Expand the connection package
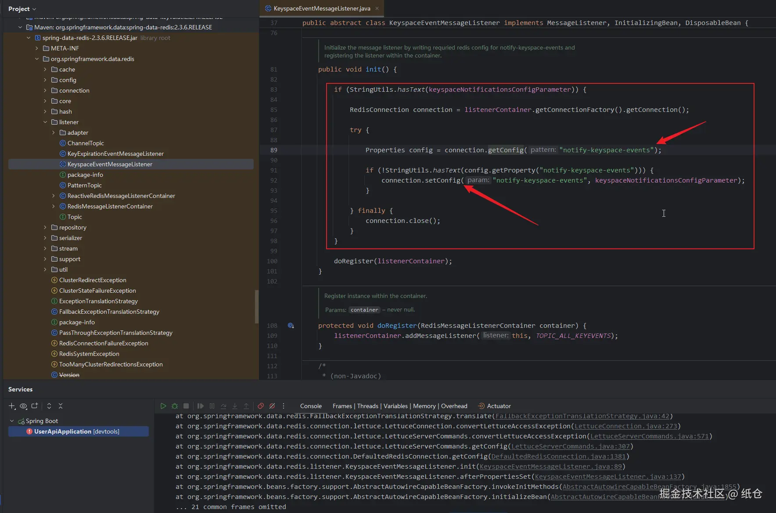 click(45, 90)
